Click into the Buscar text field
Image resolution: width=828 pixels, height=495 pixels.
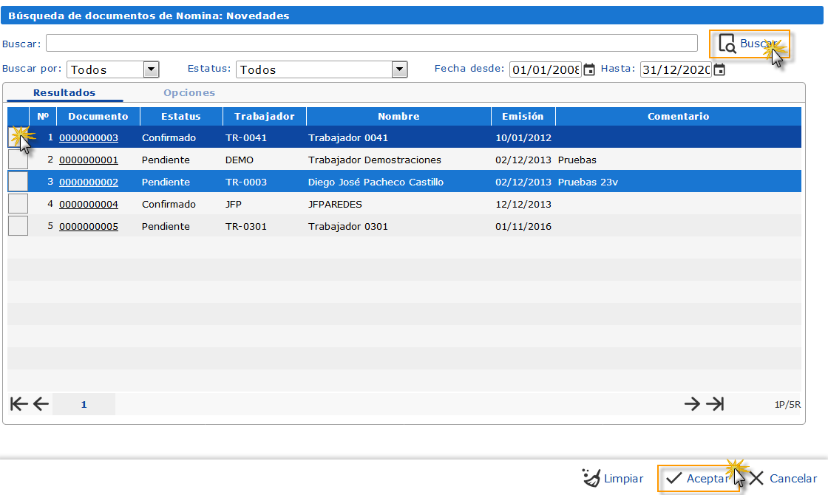[x=371, y=43]
